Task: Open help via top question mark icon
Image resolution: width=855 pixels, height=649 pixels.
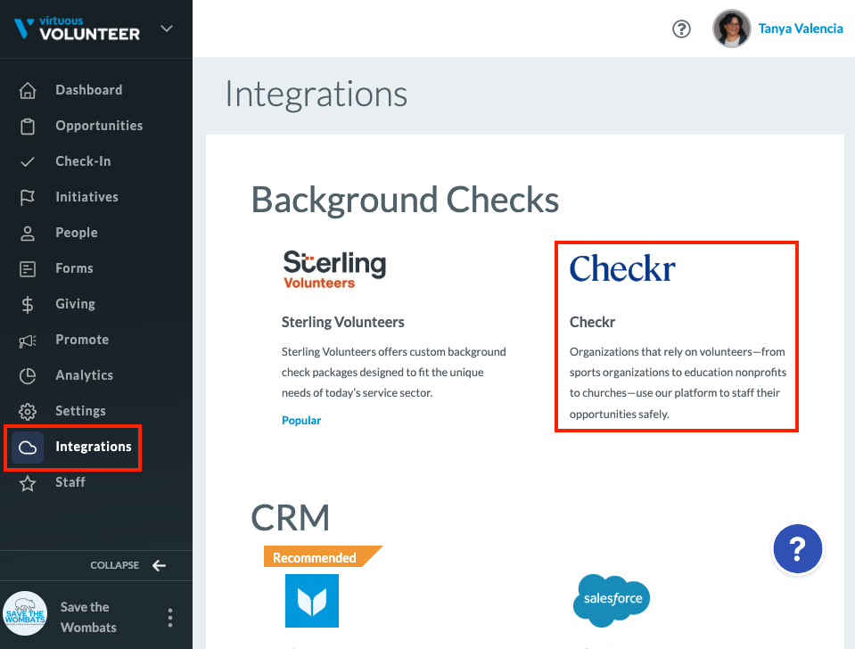Action: (681, 29)
